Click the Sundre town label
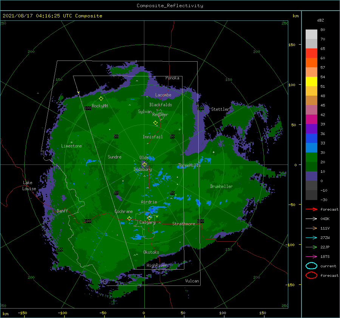Viewport: 340px width, 318px height. (x=114, y=157)
